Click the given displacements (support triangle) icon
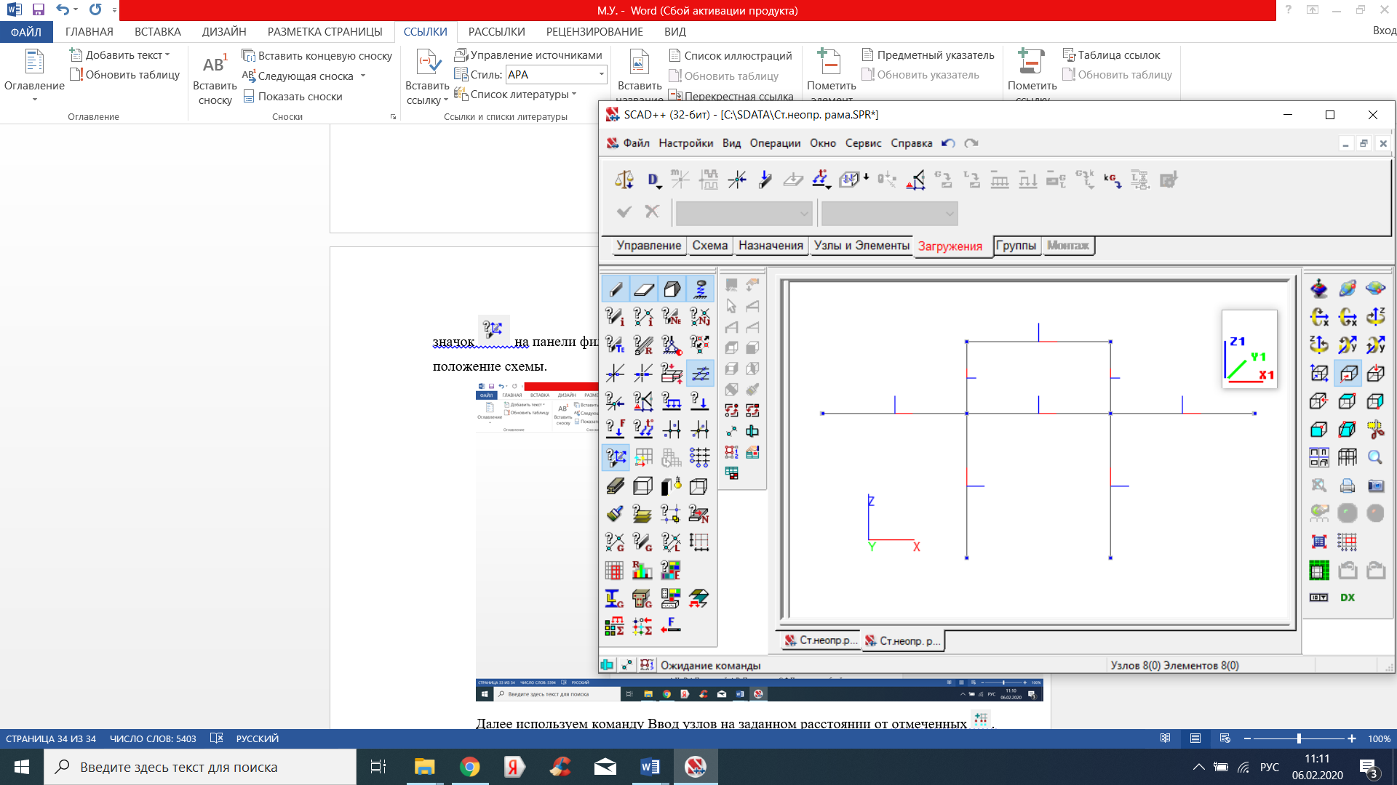The height and width of the screenshot is (785, 1397). [915, 180]
